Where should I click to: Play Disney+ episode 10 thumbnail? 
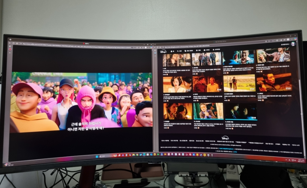pos(208,111)
